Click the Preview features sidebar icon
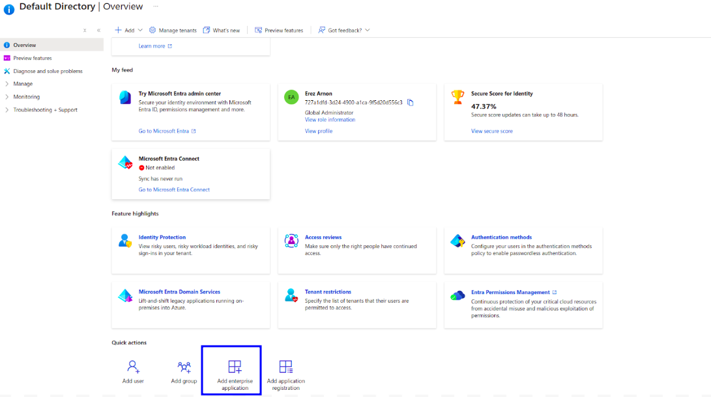This screenshot has height=397, width=711. tap(7, 58)
